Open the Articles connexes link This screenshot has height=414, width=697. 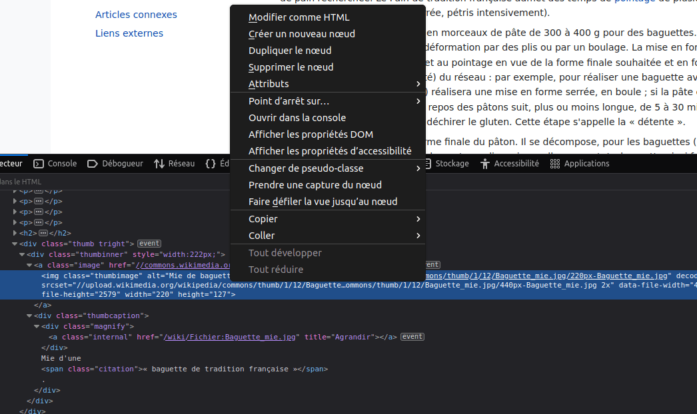[136, 15]
